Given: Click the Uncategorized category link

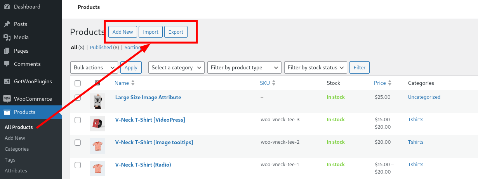Looking at the screenshot, I should pyautogui.click(x=424, y=97).
